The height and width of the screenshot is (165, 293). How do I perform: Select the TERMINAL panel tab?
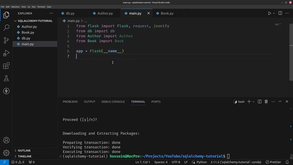[138, 102]
